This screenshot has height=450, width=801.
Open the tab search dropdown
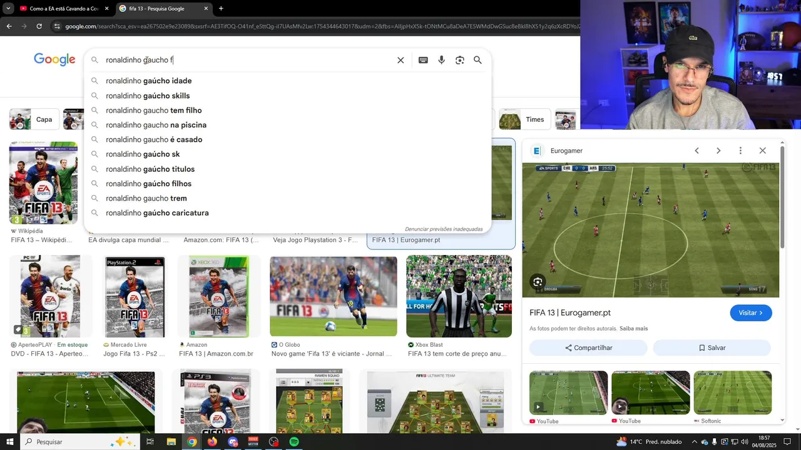tap(8, 9)
